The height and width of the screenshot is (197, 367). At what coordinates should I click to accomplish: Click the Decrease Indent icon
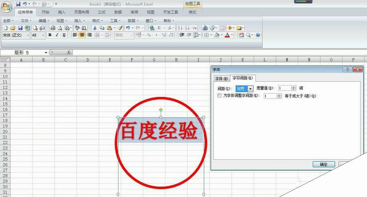(x=181, y=35)
